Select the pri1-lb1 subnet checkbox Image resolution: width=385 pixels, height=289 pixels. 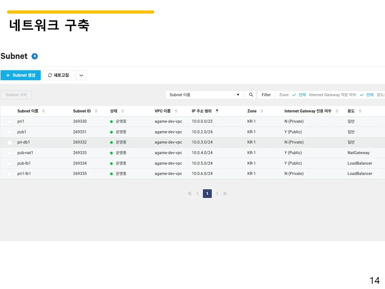[x=9, y=173]
